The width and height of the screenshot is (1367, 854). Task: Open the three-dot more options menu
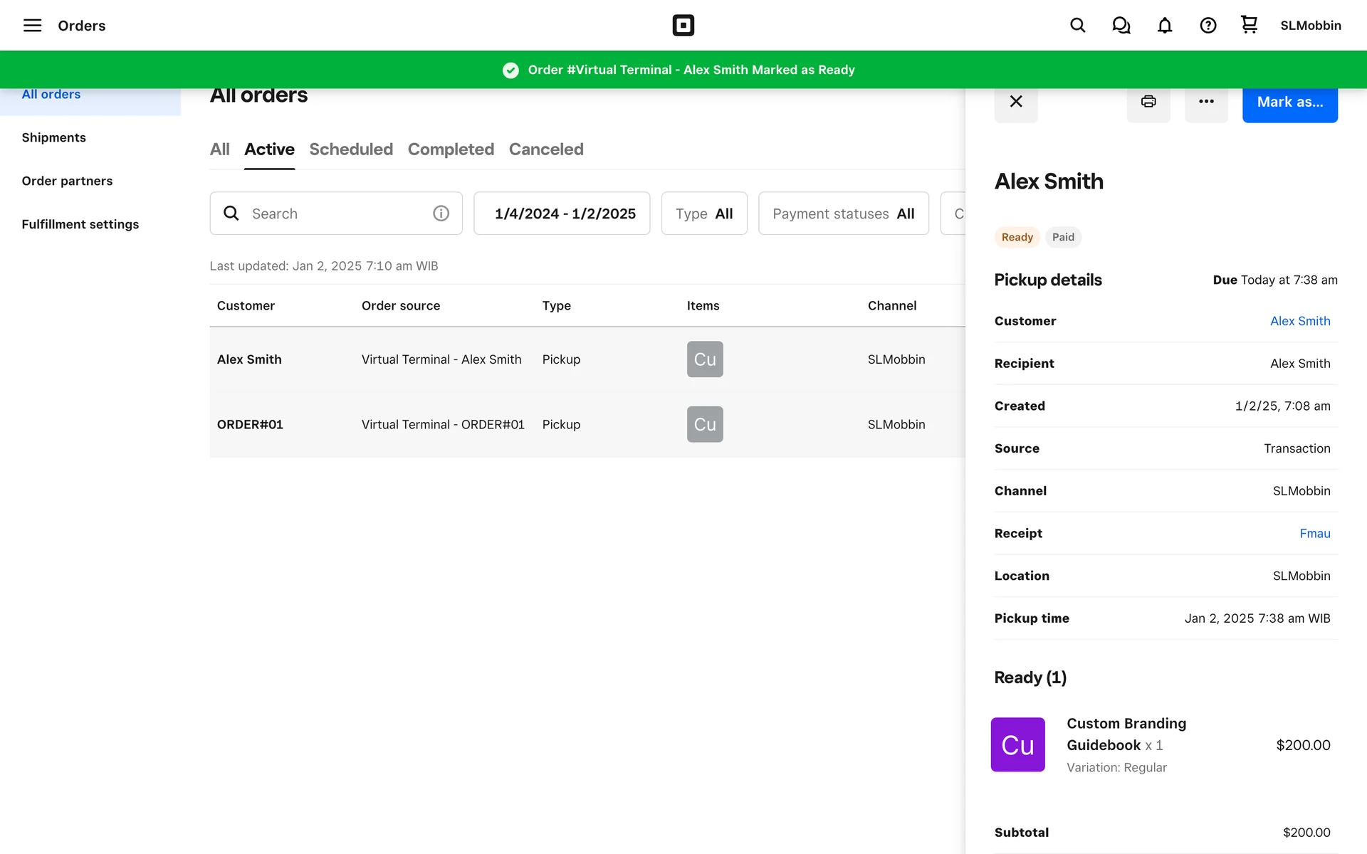[1205, 102]
